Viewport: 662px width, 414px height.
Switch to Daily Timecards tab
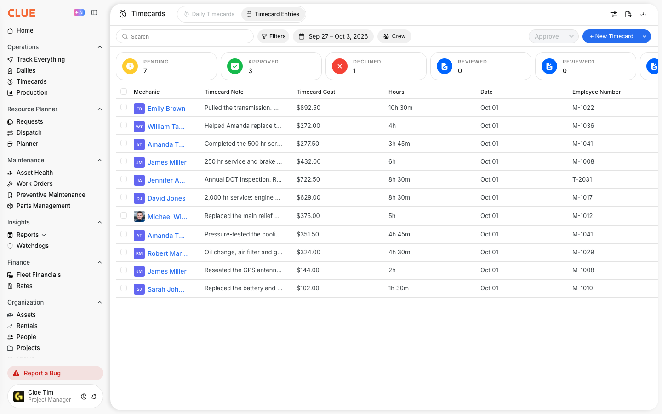point(209,14)
